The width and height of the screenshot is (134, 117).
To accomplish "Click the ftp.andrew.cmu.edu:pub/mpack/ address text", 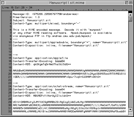I will coord(69,36).
